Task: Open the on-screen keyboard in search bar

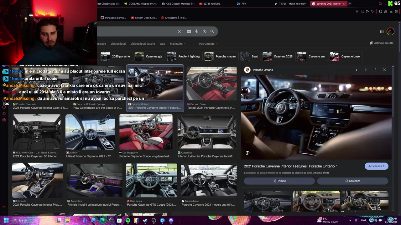Action: (189, 31)
